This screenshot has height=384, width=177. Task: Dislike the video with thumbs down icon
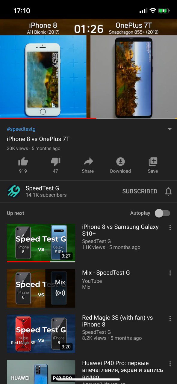(55, 162)
